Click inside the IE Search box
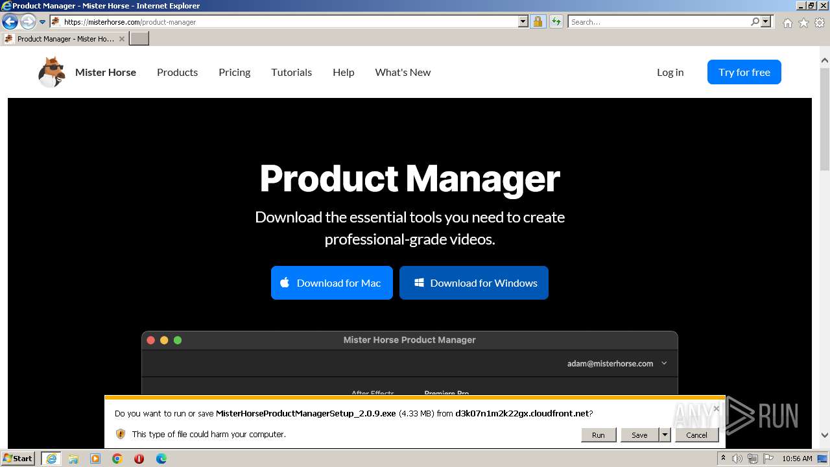This screenshot has width=830, height=467. pos(658,21)
